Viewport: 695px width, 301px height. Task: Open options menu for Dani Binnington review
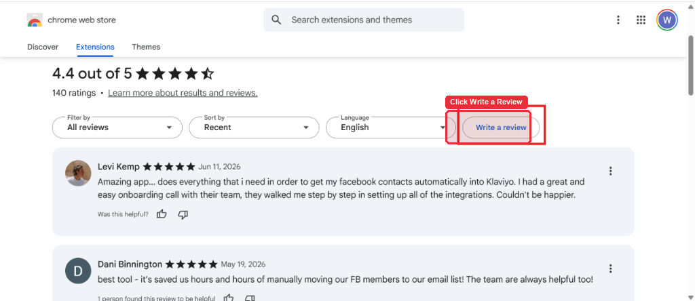click(611, 268)
